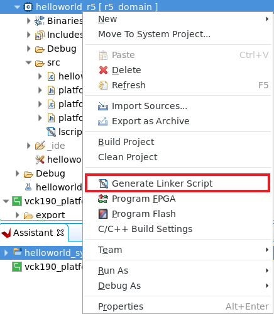The image size is (274, 314).
Task: Collapse the helloworld_r5 project node
Action: click(17, 7)
